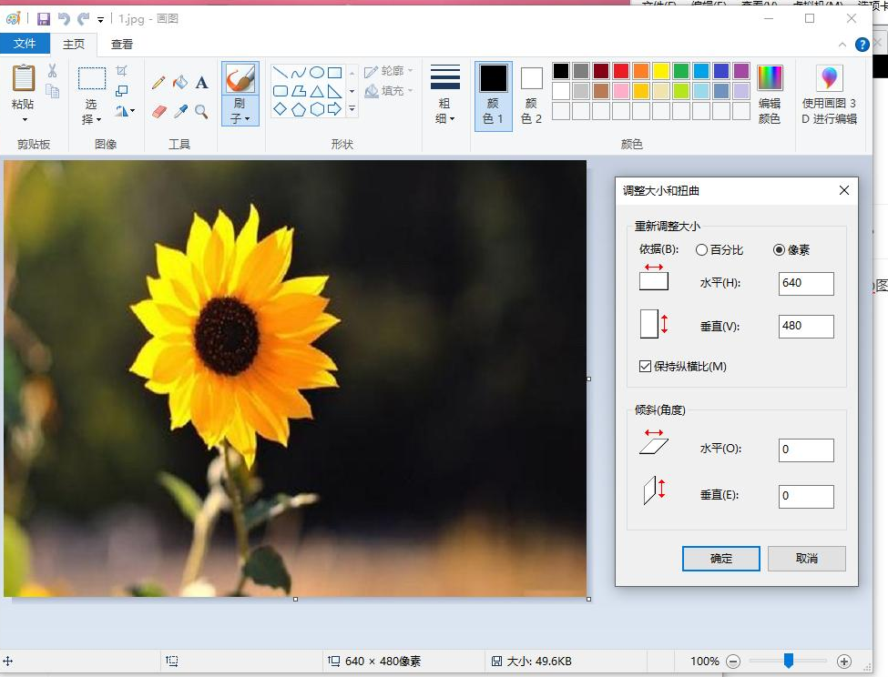Select the Text tool

tap(201, 83)
